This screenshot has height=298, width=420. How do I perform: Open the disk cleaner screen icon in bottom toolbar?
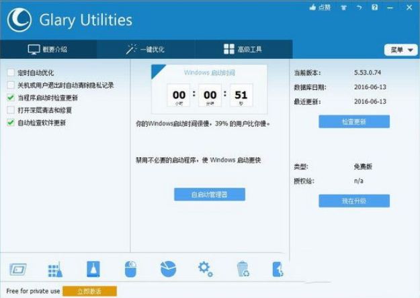pos(18,269)
